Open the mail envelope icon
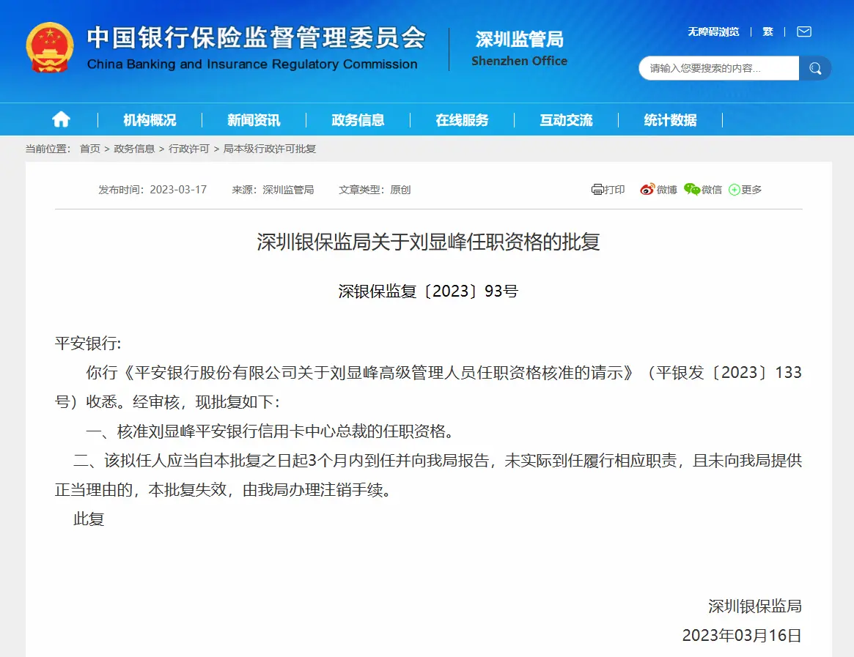This screenshot has height=657, width=854. coord(804,31)
